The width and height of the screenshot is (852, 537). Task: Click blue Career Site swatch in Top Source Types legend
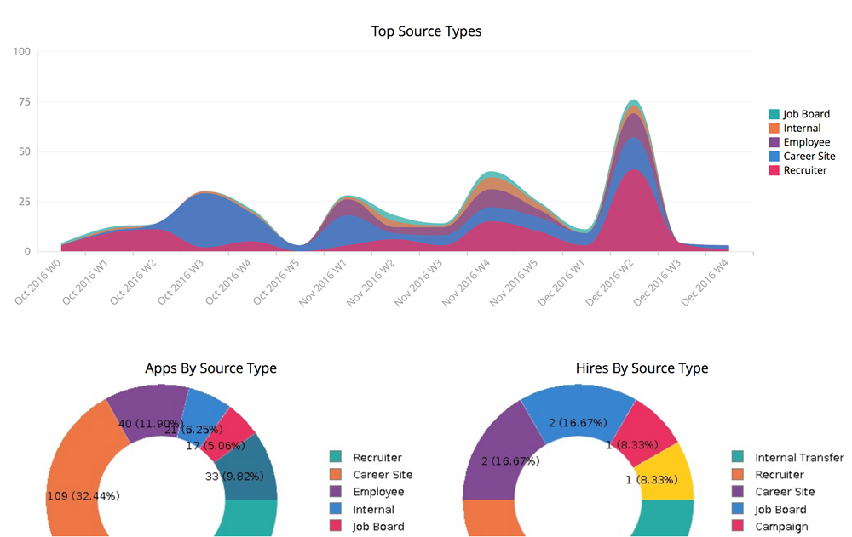point(774,157)
